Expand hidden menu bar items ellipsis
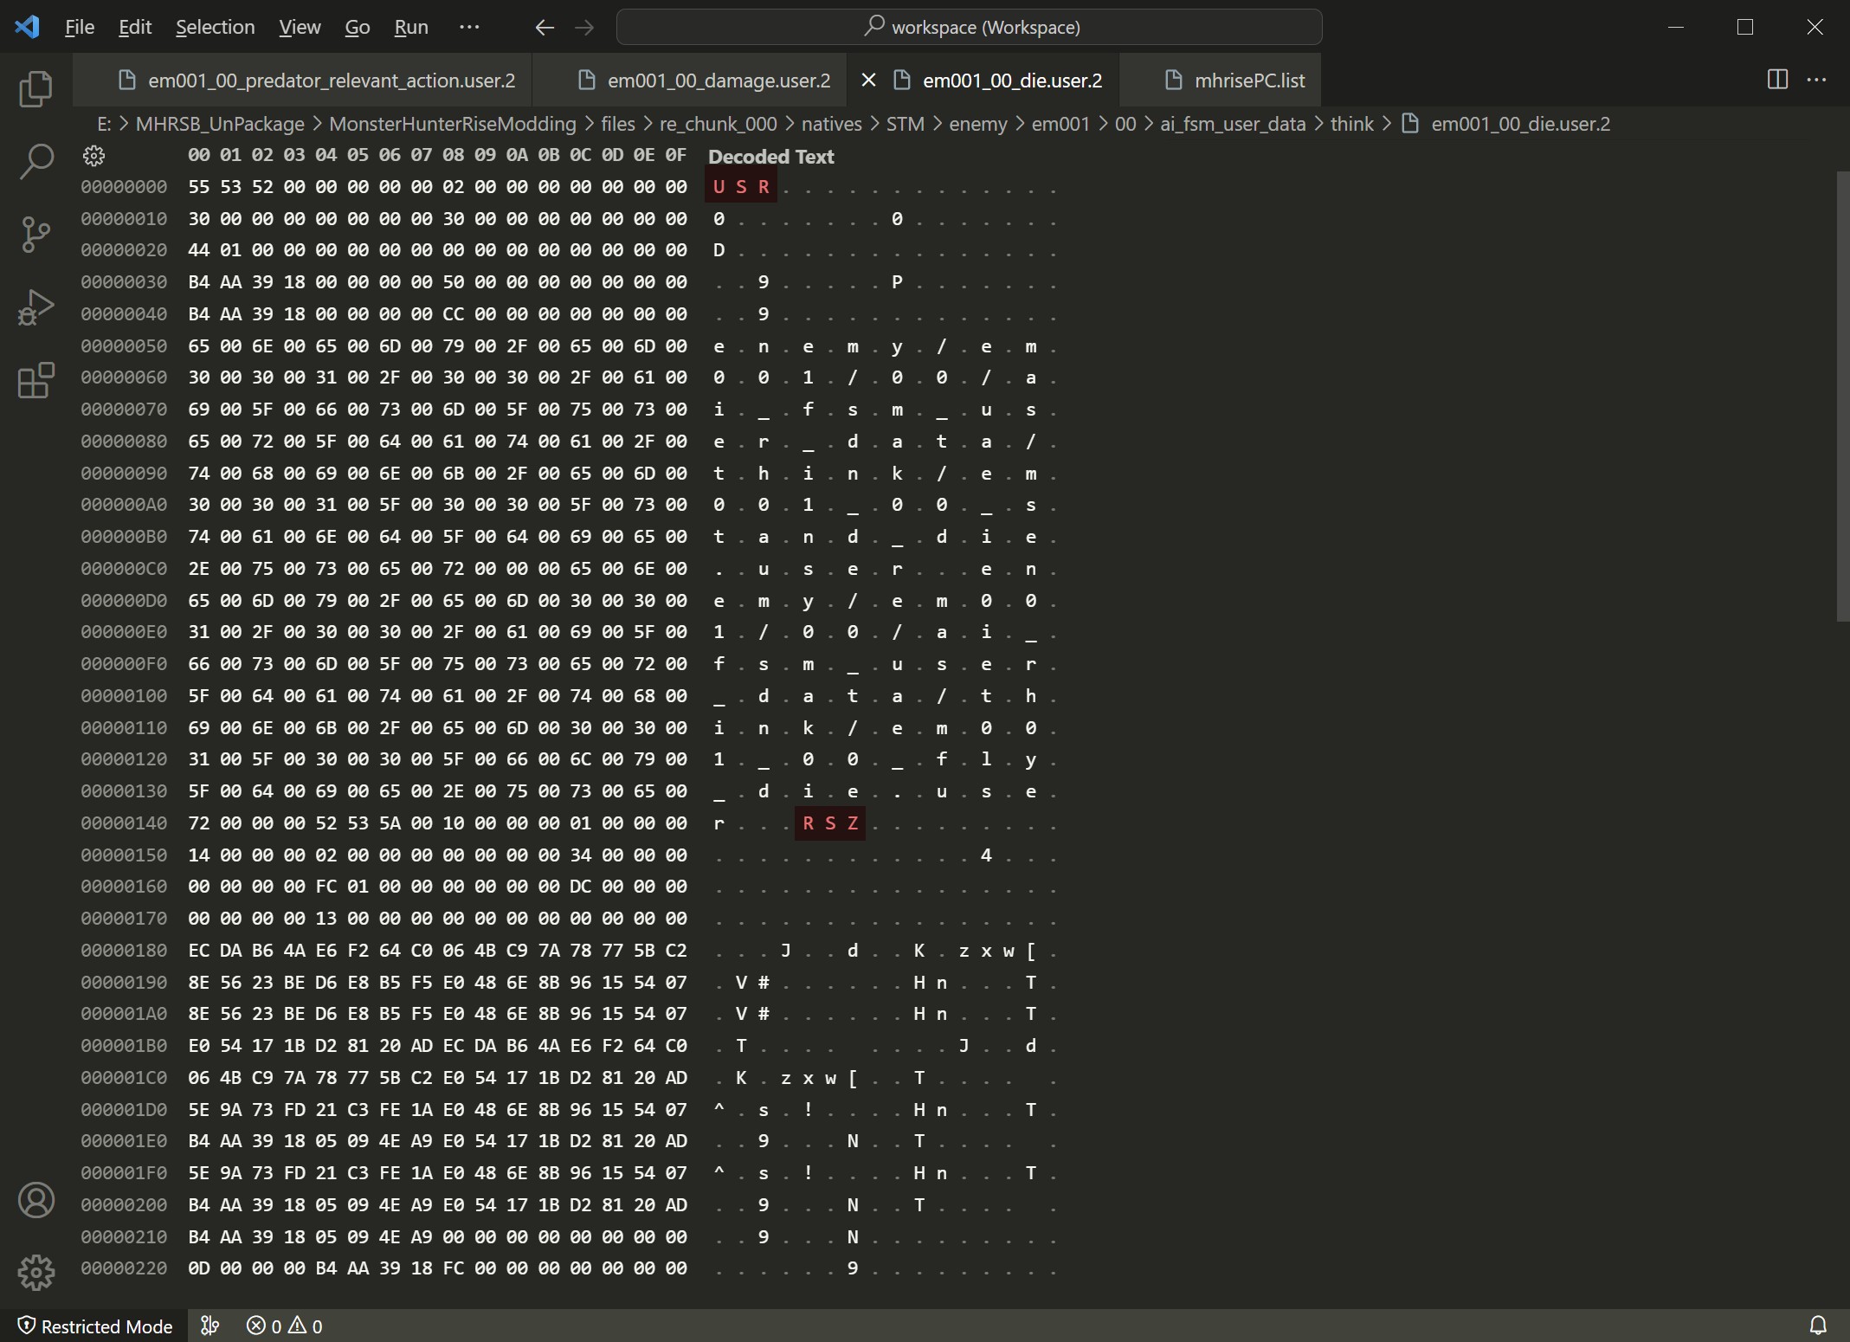This screenshot has width=1850, height=1342. (x=469, y=27)
